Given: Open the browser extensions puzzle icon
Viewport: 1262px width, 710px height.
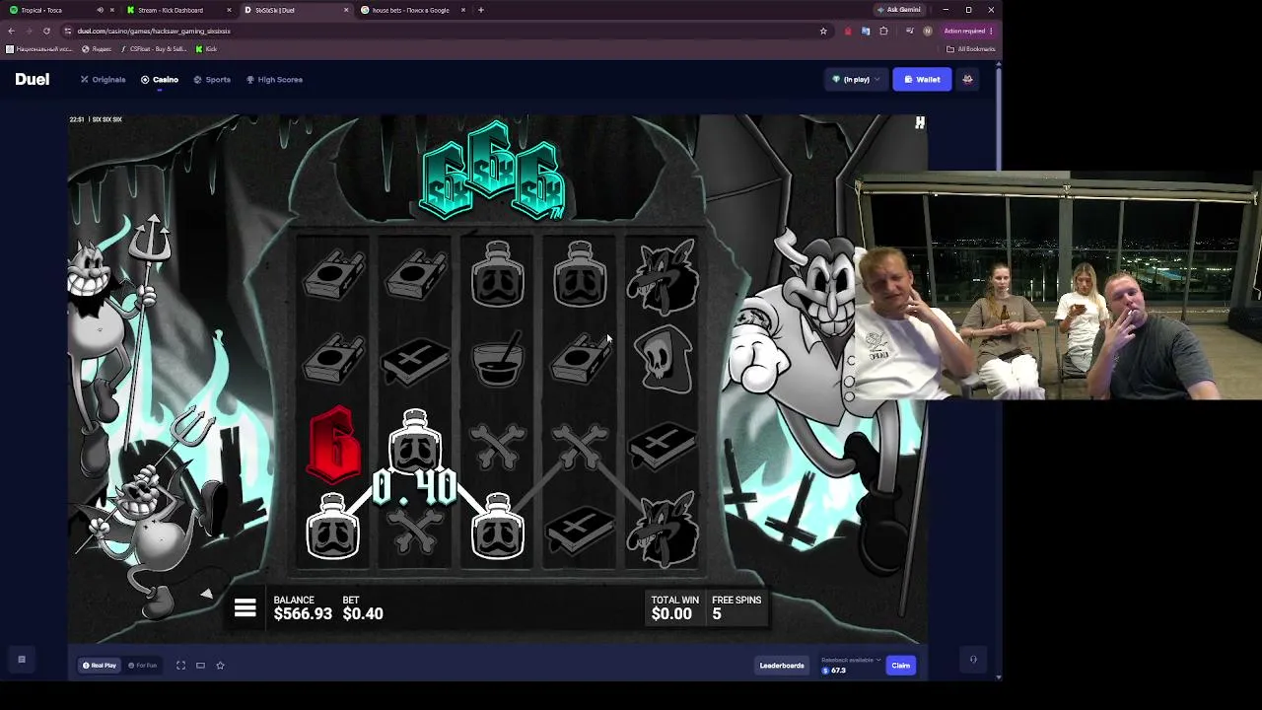Looking at the screenshot, I should 883,31.
